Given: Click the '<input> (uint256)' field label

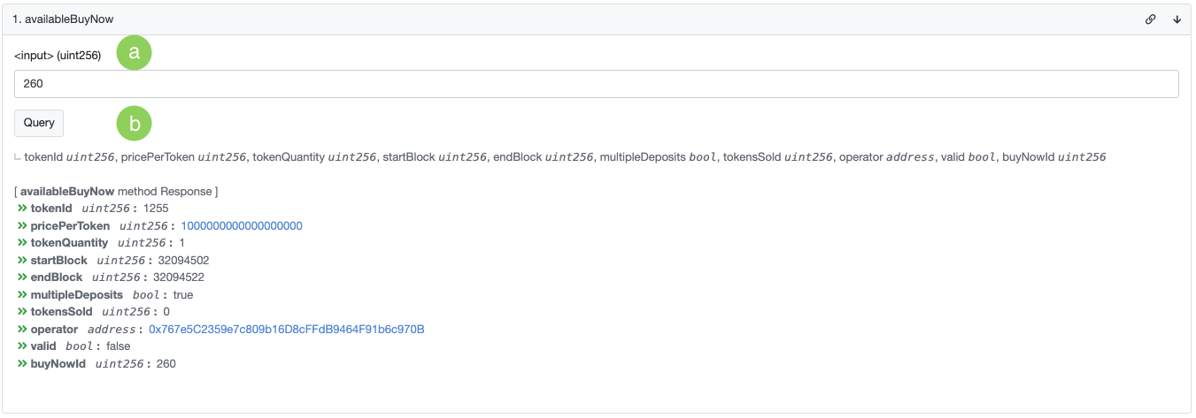Looking at the screenshot, I should tap(58, 56).
